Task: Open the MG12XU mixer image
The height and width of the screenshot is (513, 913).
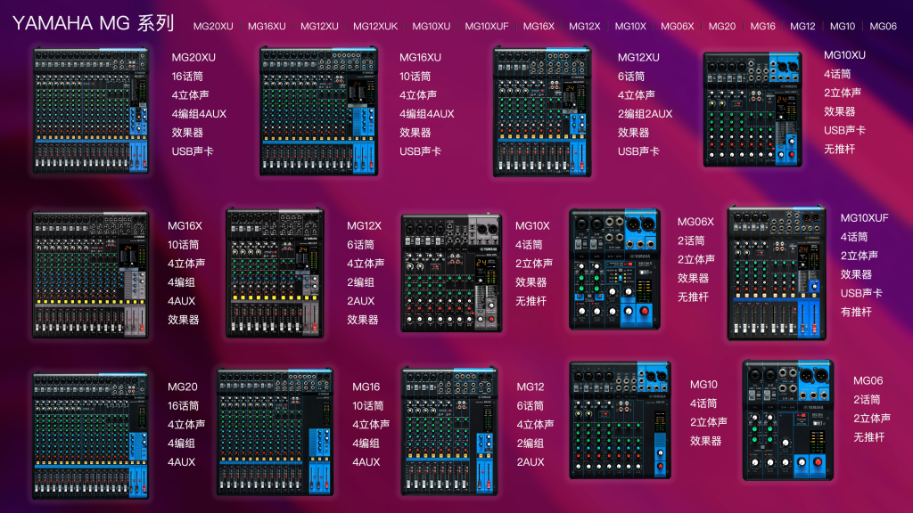Action: click(x=543, y=111)
